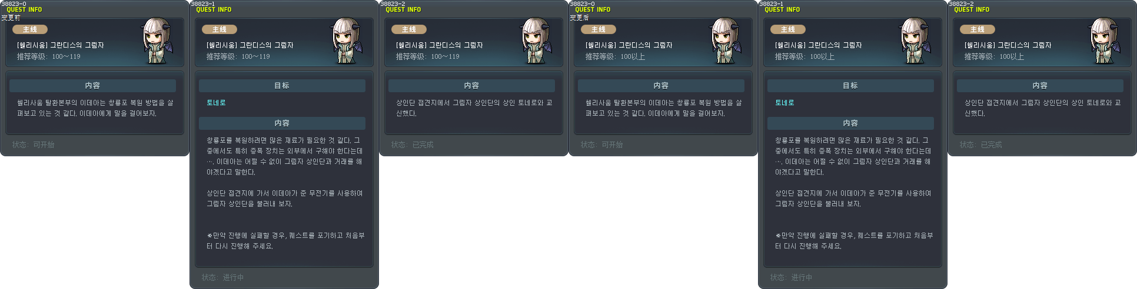Click the 主线 badge in the 变更后 panel

(x=599, y=29)
